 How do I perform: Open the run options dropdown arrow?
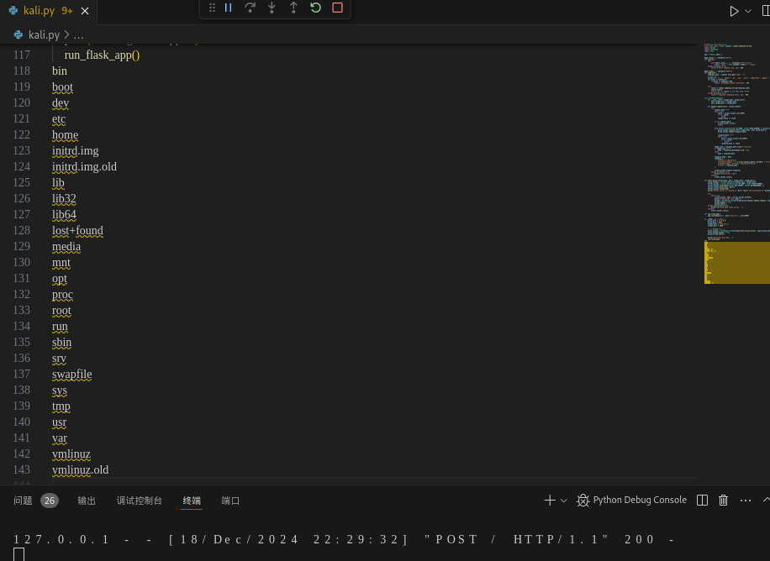coord(748,11)
